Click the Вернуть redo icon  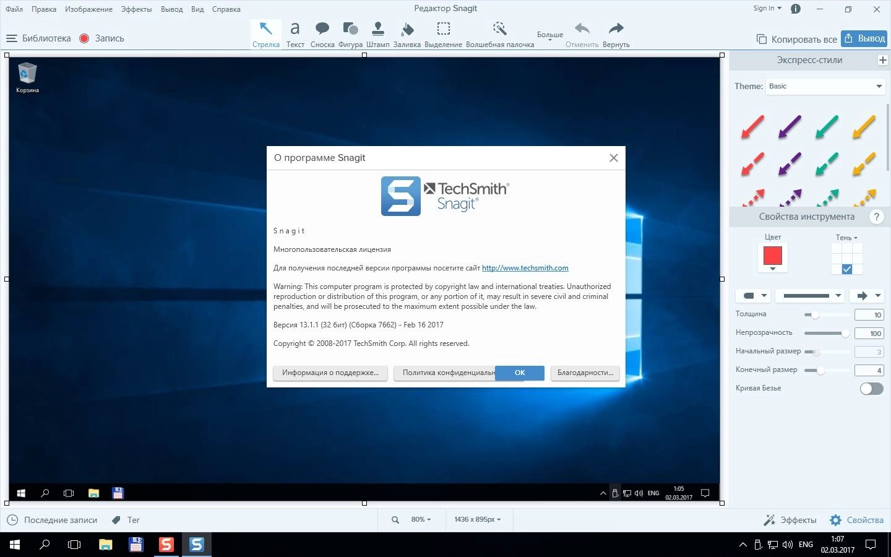616,28
